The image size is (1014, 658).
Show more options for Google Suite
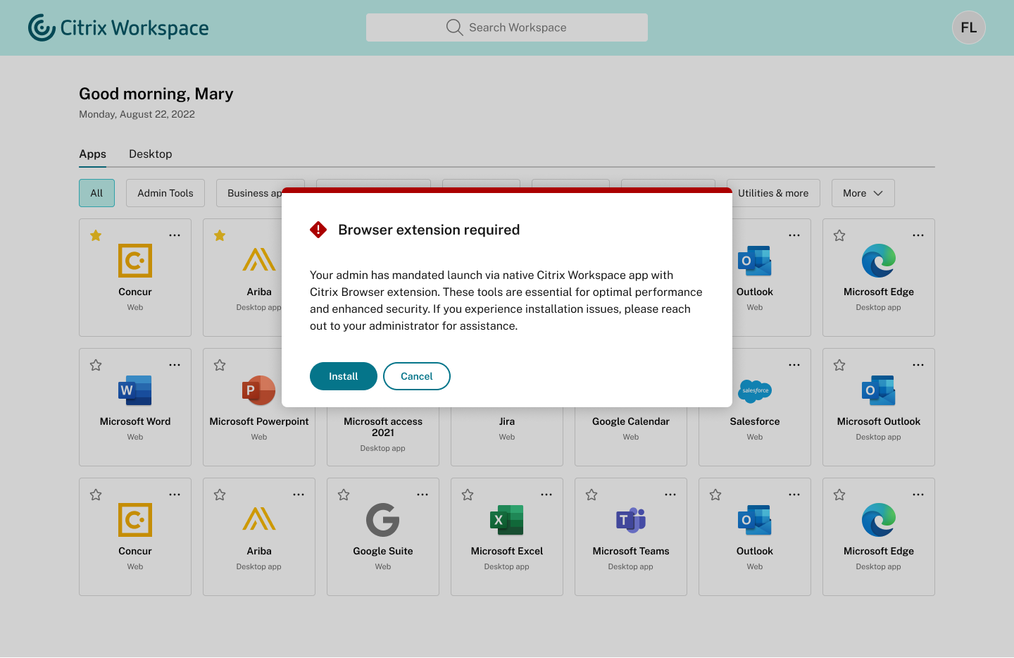423,495
